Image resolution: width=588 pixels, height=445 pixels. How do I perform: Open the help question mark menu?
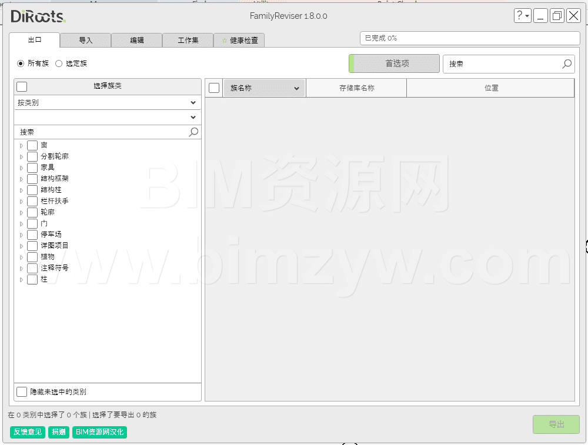point(522,16)
